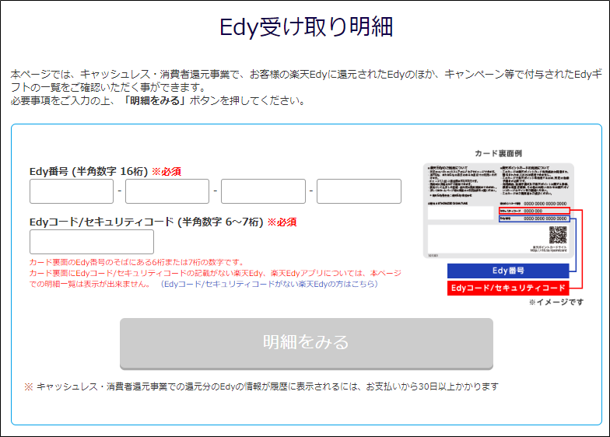Click the third Edy number input box
This screenshot has height=437, width=610.
point(263,191)
